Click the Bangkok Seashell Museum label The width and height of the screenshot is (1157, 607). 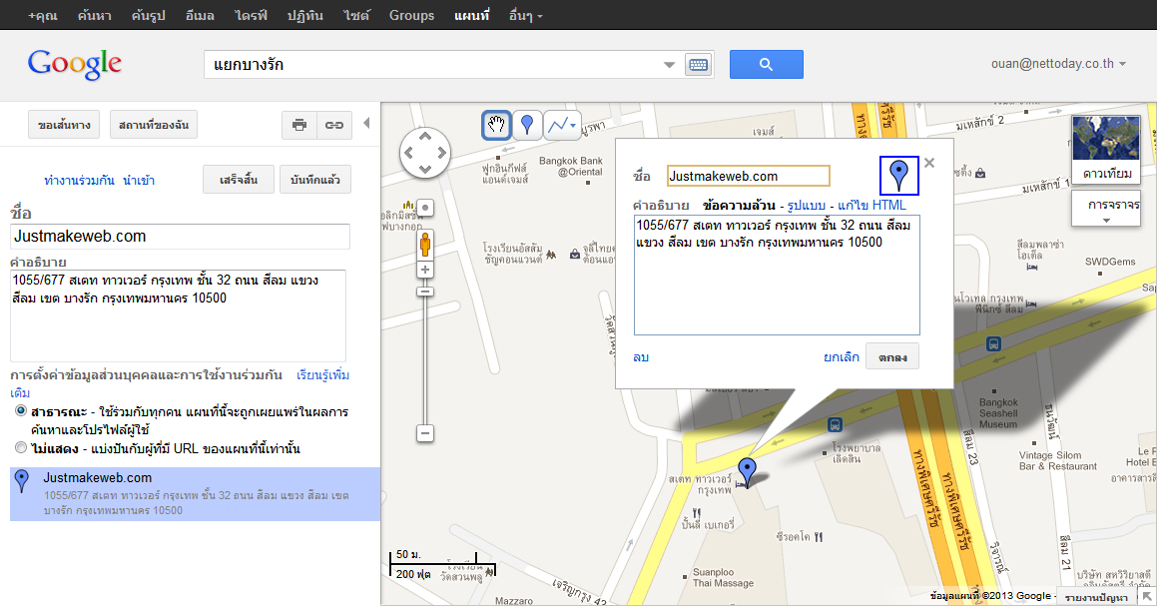pyautogui.click(x=998, y=413)
